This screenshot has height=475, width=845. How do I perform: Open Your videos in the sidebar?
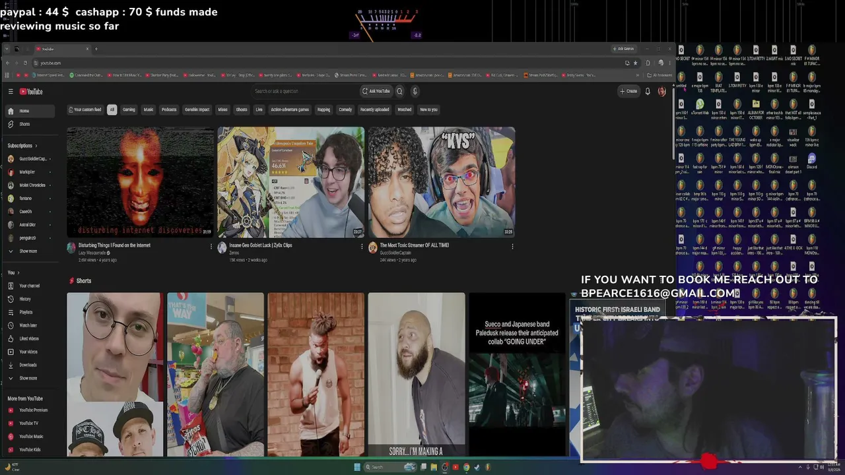click(x=30, y=352)
